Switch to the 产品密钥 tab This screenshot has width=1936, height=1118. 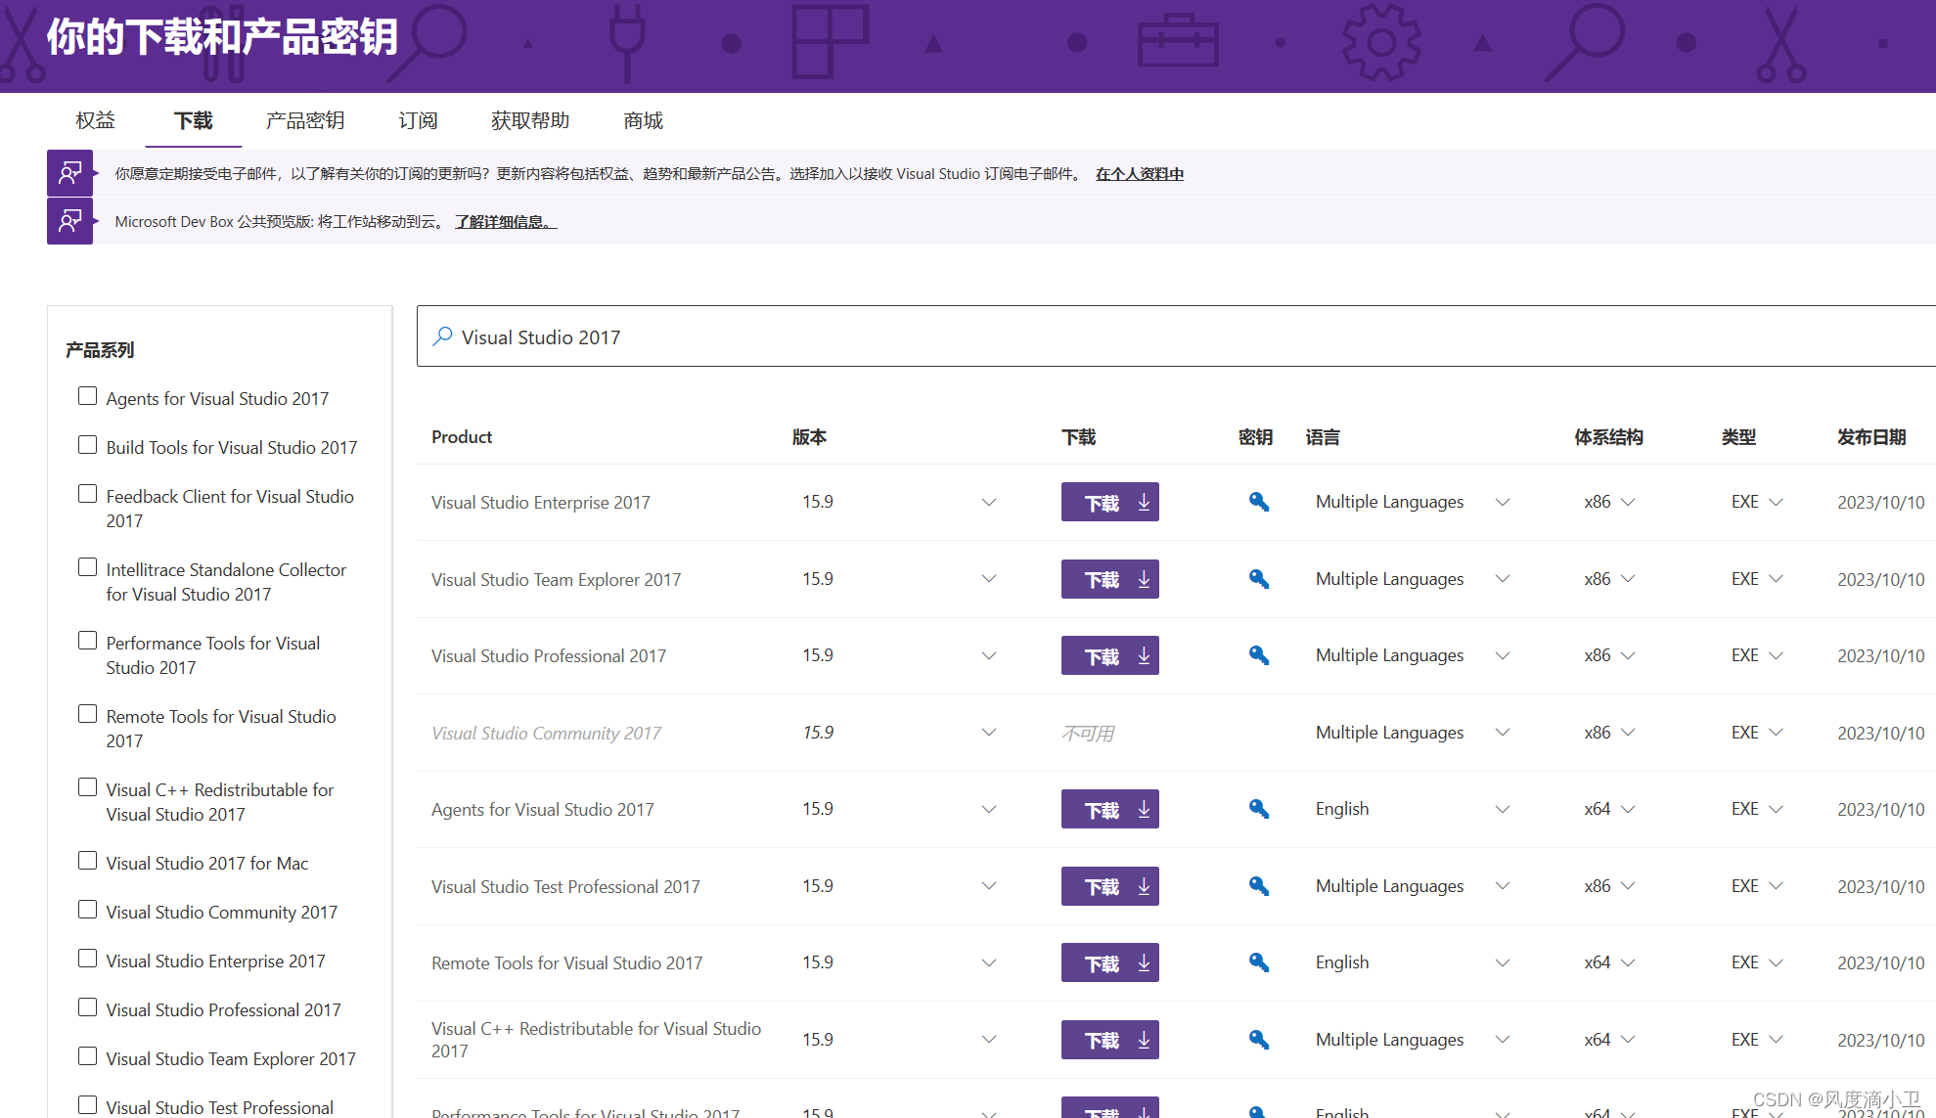click(305, 120)
